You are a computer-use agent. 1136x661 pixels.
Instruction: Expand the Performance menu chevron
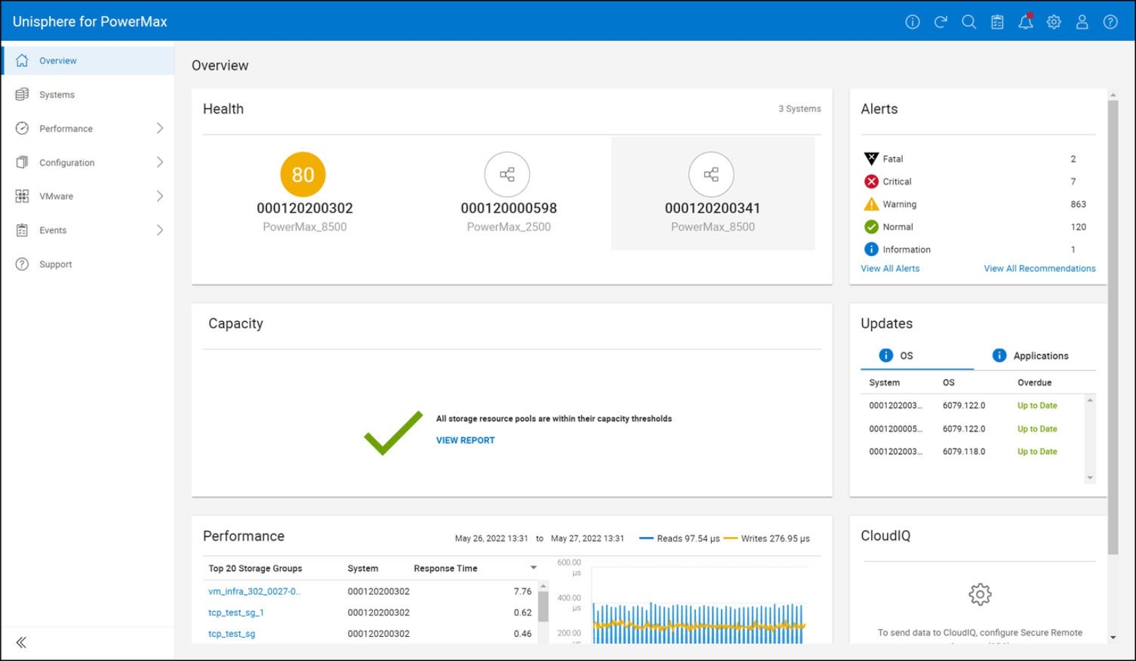(160, 128)
